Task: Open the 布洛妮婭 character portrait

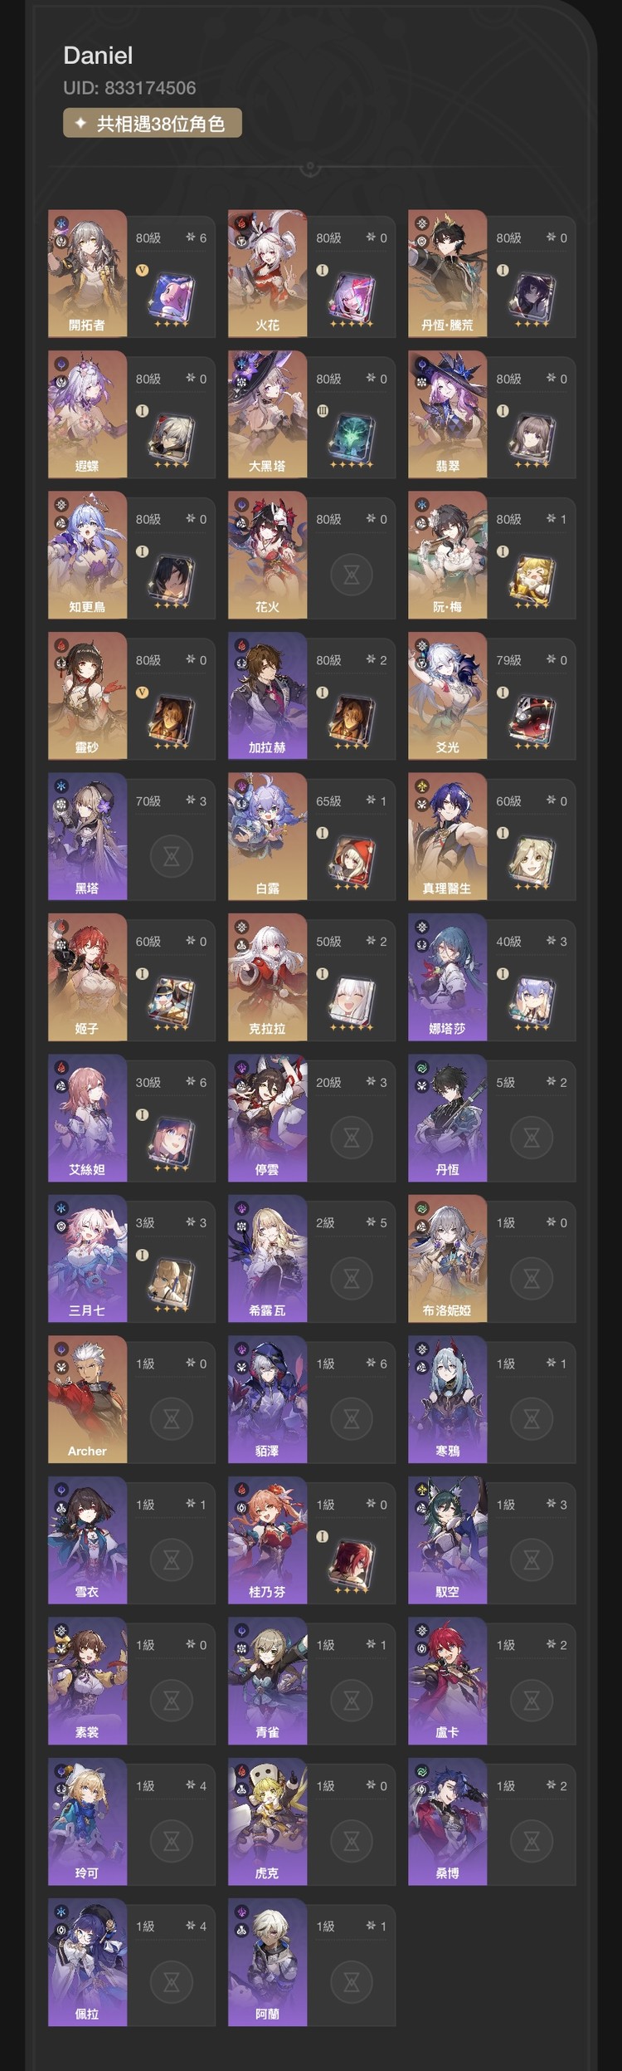Action: tap(447, 1258)
